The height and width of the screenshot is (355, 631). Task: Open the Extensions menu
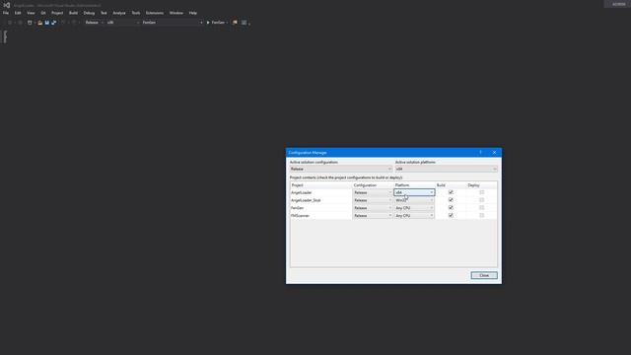coord(155,13)
